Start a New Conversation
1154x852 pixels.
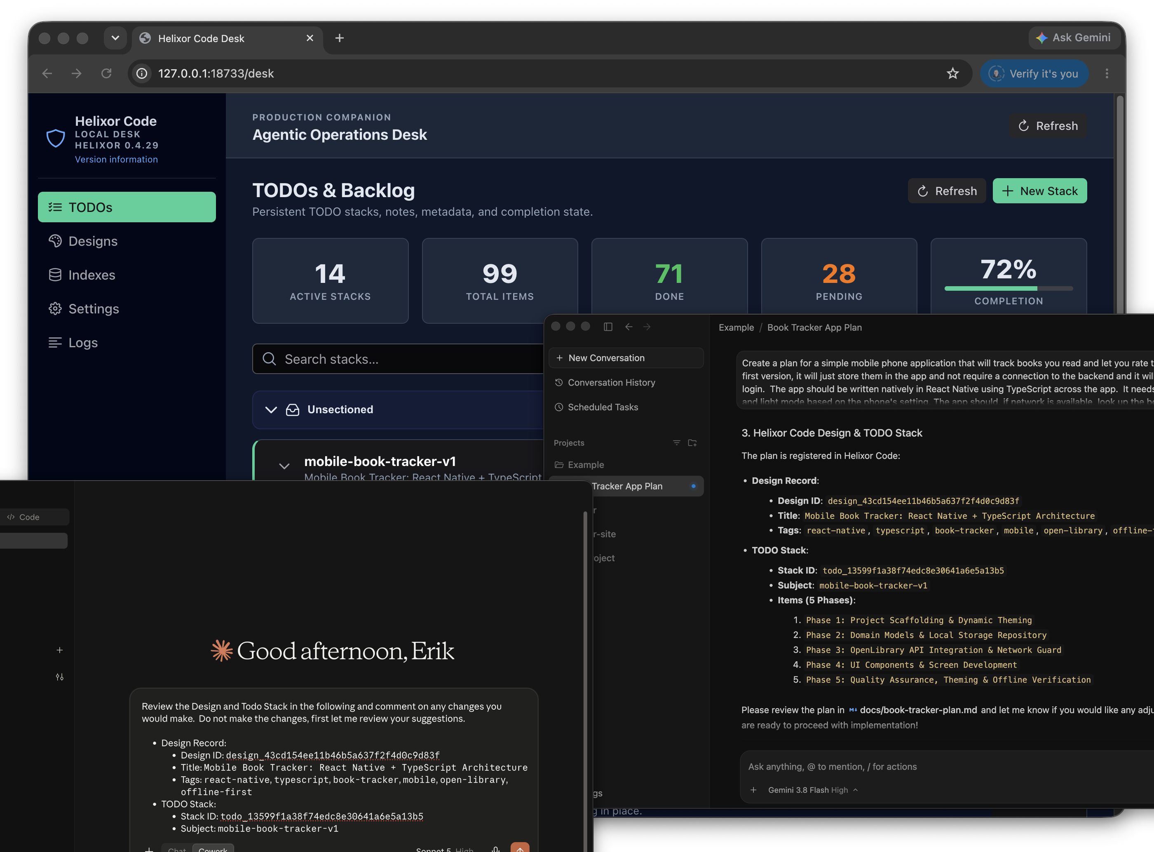click(626, 358)
